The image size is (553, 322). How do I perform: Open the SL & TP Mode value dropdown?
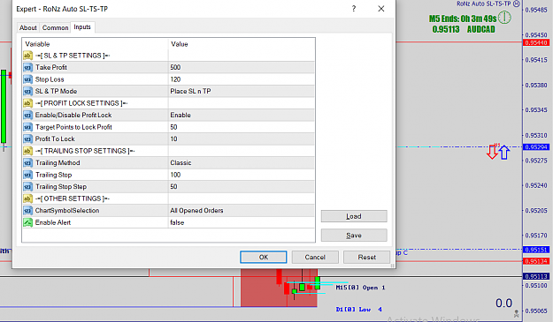pos(242,92)
